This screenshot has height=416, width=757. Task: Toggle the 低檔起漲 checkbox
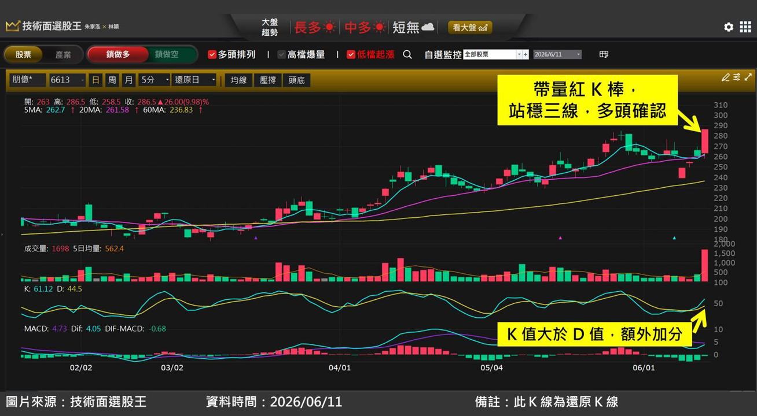pyautogui.click(x=351, y=54)
